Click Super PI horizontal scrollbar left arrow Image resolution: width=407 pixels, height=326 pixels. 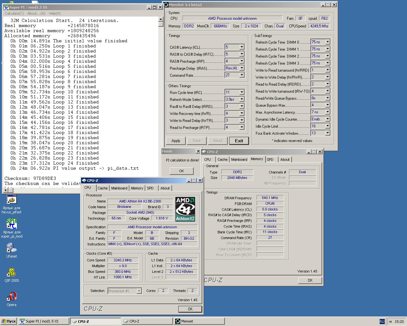pyautogui.click(x=5, y=190)
